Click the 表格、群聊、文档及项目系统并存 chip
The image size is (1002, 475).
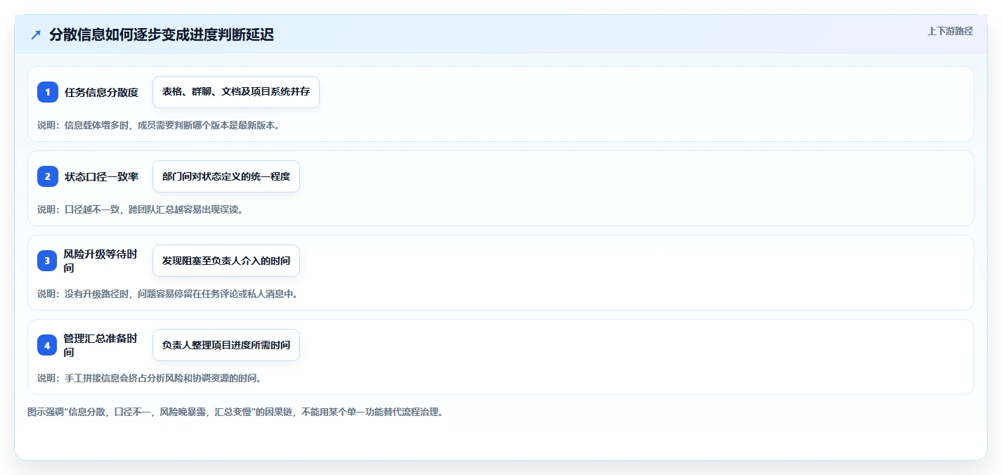(236, 92)
